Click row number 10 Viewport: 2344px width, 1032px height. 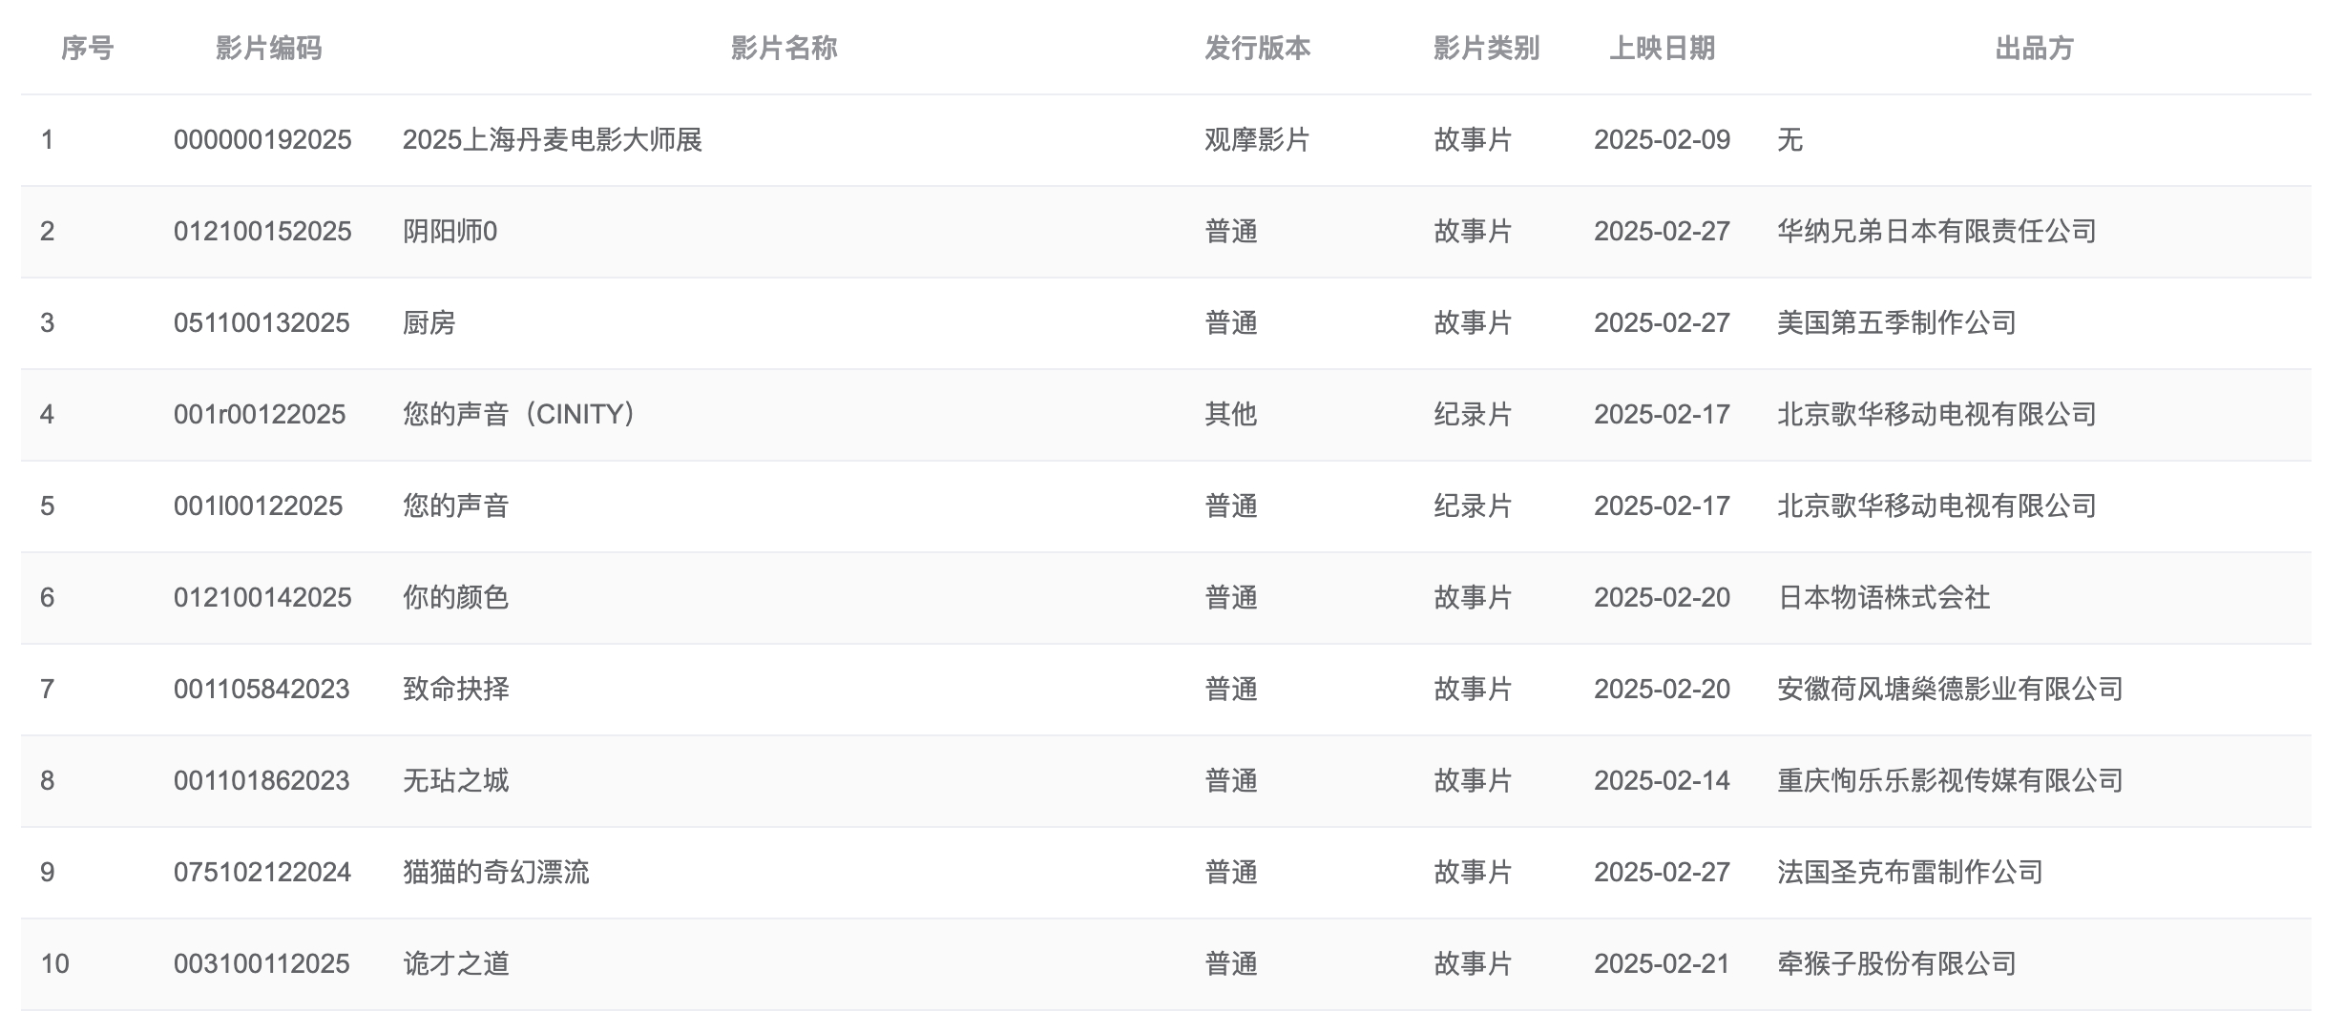tap(54, 964)
